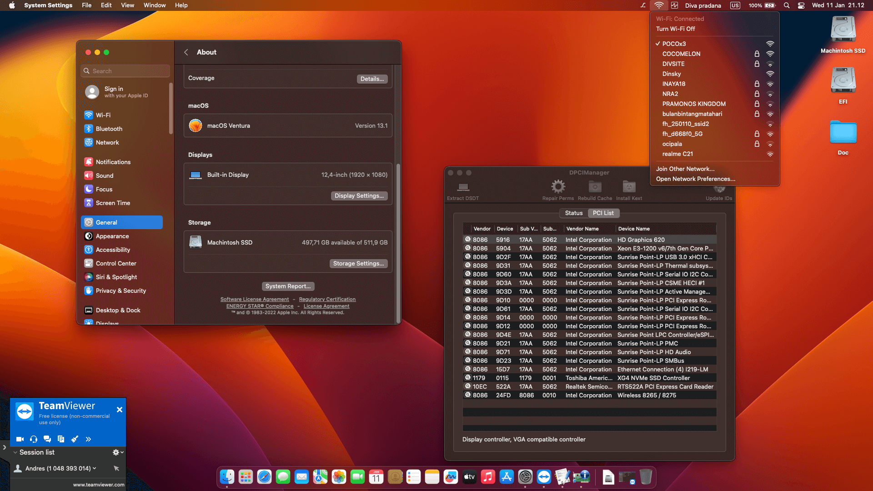
Task: Select the COCOMELON Wi-Fi network
Action: [x=681, y=54]
